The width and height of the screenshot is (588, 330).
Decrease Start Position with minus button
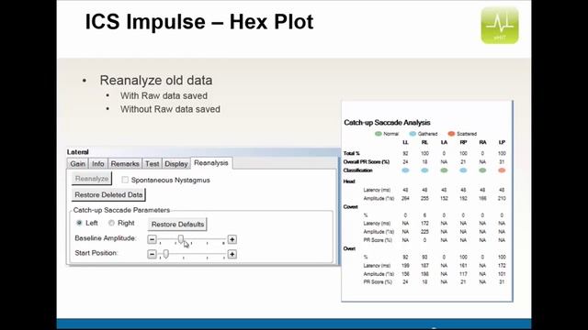pyautogui.click(x=152, y=254)
